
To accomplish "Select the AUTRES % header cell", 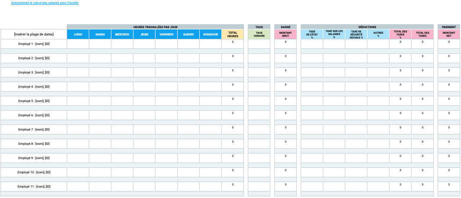I will [x=378, y=34].
